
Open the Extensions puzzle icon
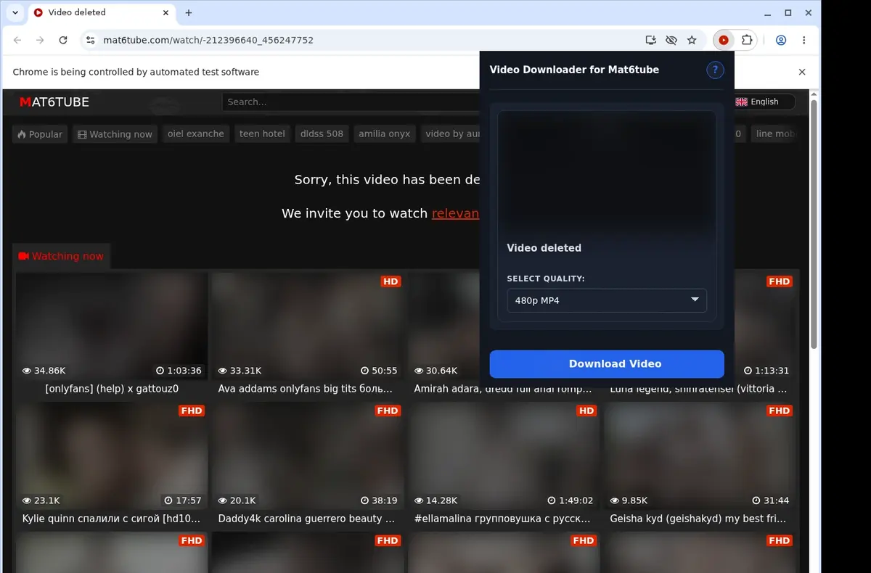[746, 40]
